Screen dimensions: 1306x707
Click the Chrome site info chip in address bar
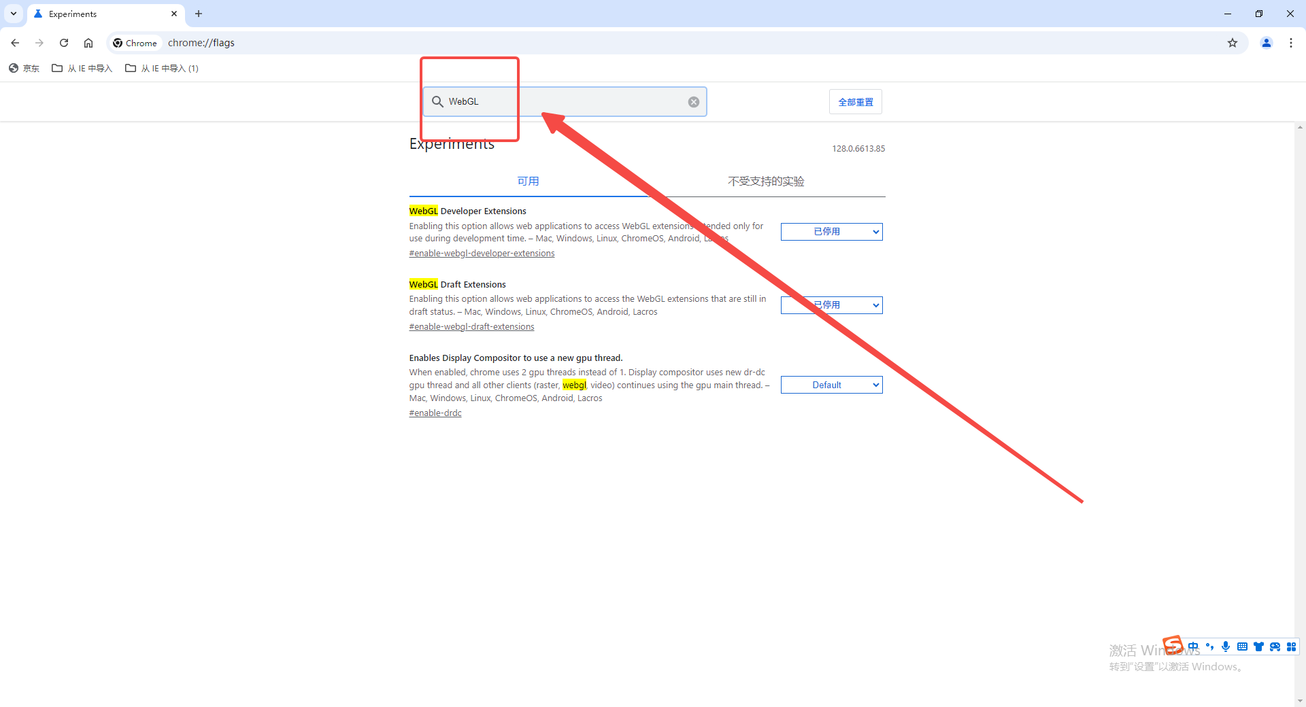pyautogui.click(x=135, y=43)
